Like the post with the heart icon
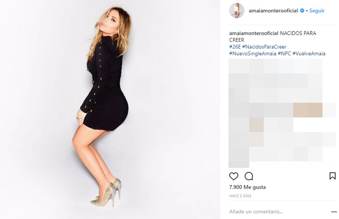The height and width of the screenshot is (219, 339). [x=234, y=176]
